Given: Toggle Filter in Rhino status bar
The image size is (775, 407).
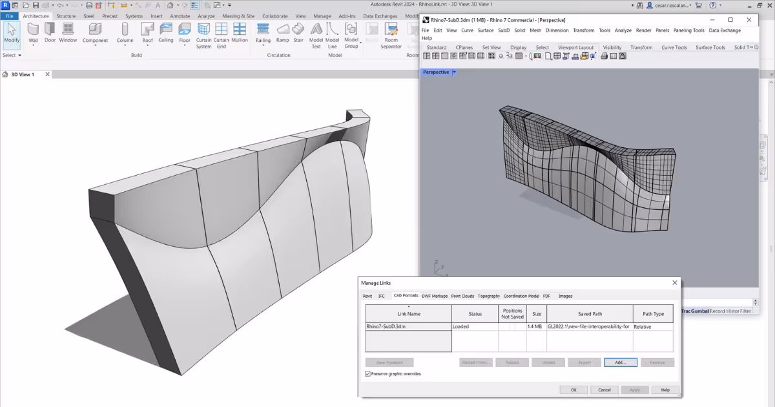Looking at the screenshot, I should pos(745,311).
